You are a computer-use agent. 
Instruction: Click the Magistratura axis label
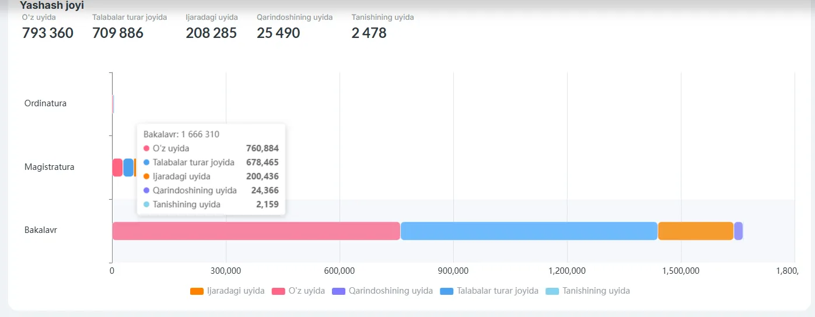click(49, 167)
